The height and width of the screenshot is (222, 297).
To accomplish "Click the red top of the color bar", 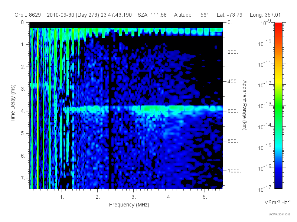I will 278,26.
